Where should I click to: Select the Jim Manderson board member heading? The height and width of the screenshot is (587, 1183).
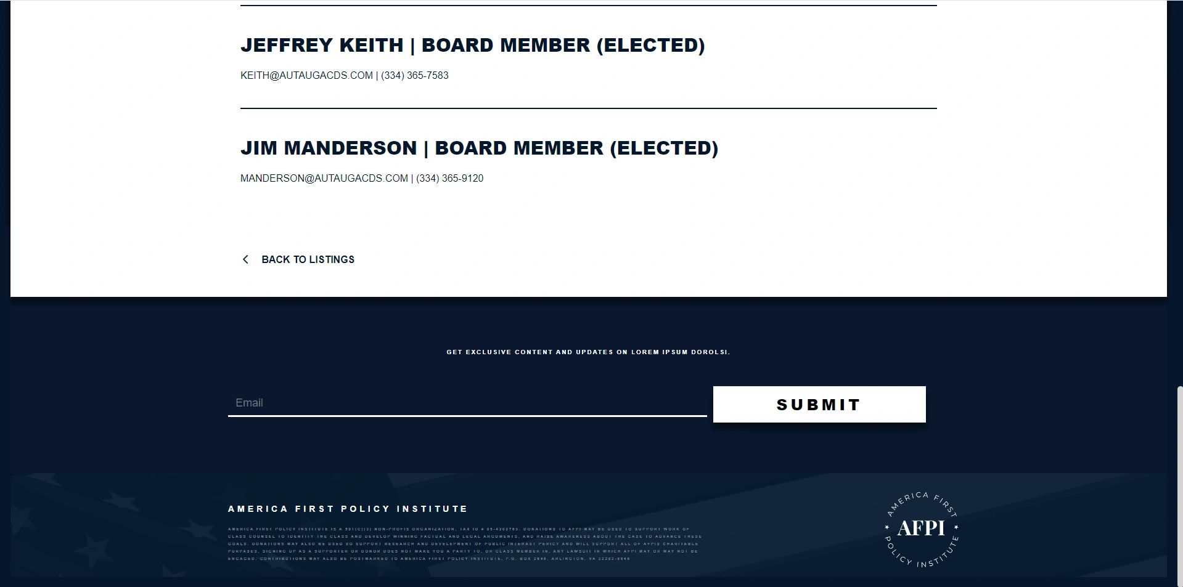(479, 148)
